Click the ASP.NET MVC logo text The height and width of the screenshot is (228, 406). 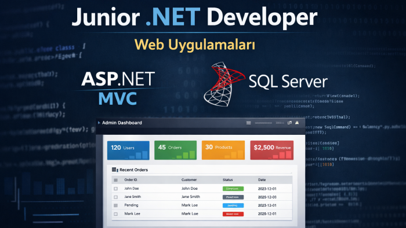pos(118,88)
